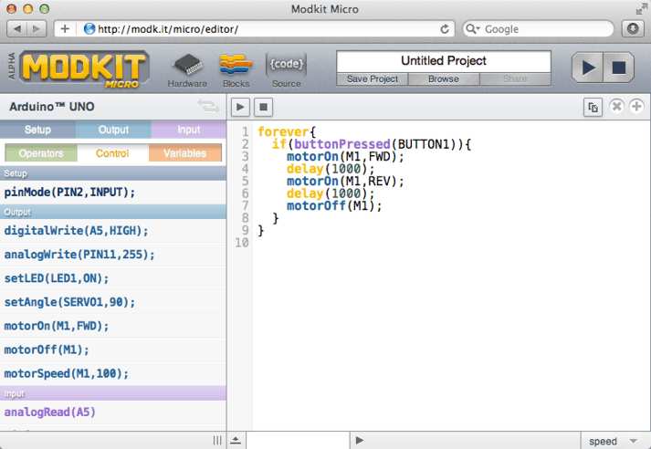Select the Output tab
The width and height of the screenshot is (651, 449).
click(113, 130)
